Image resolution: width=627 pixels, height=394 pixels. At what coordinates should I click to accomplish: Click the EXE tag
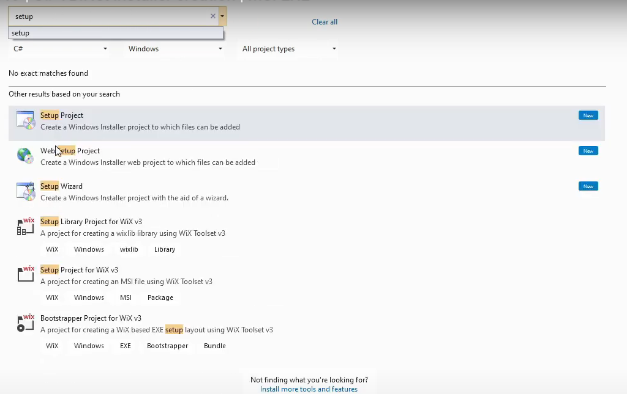click(126, 346)
